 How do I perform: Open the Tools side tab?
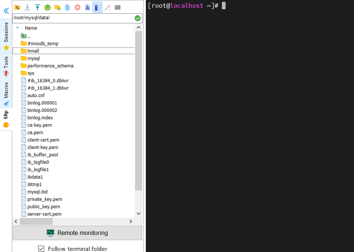(6, 66)
